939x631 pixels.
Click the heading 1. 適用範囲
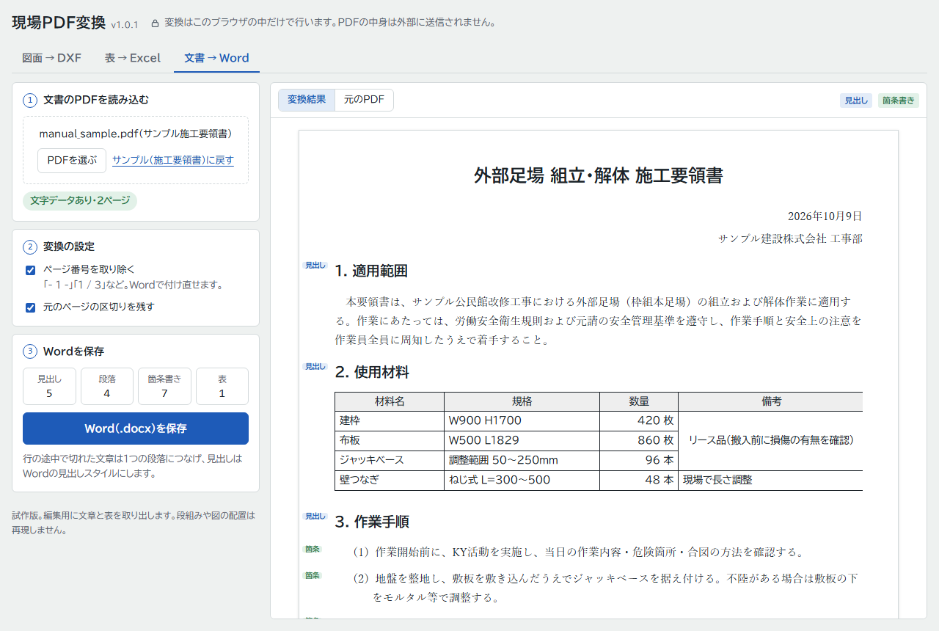(x=371, y=271)
